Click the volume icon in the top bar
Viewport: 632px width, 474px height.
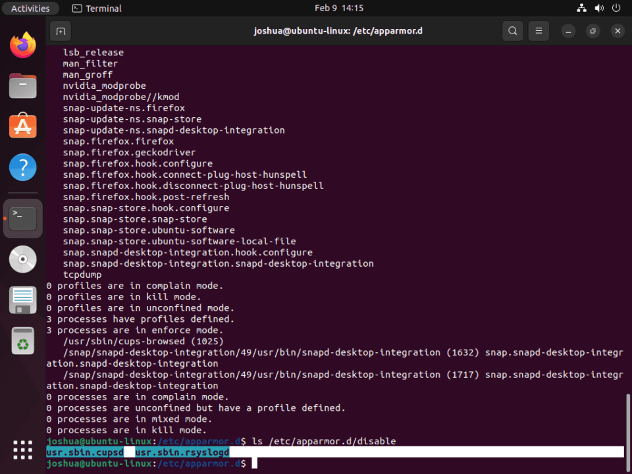tap(598, 8)
